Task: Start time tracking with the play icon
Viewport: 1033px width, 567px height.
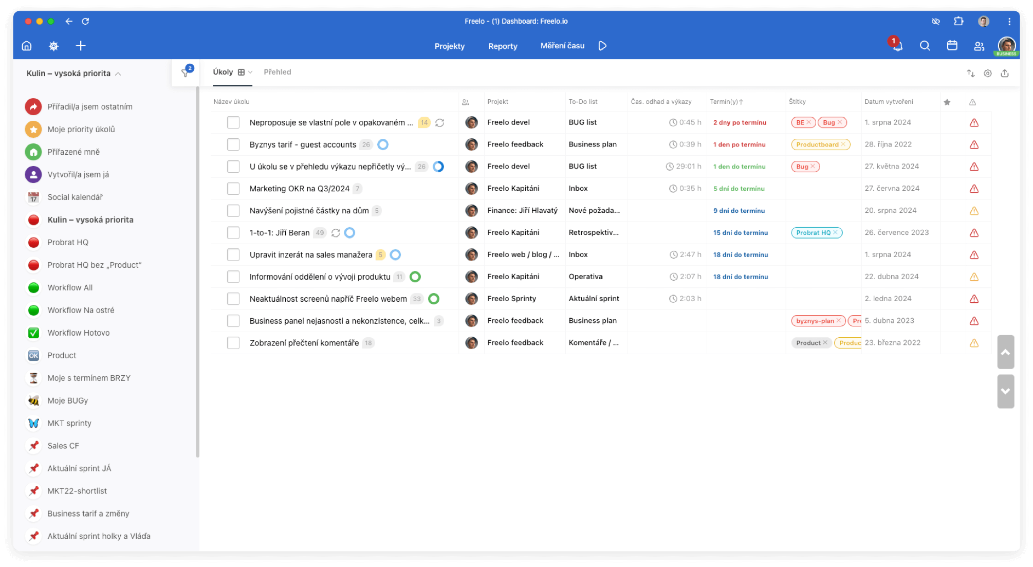Action: pyautogui.click(x=602, y=46)
